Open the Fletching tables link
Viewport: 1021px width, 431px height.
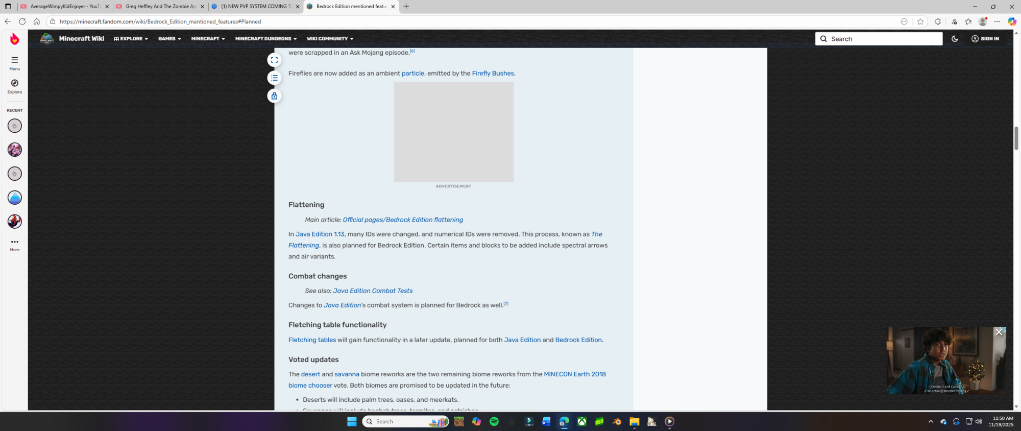[312, 340]
